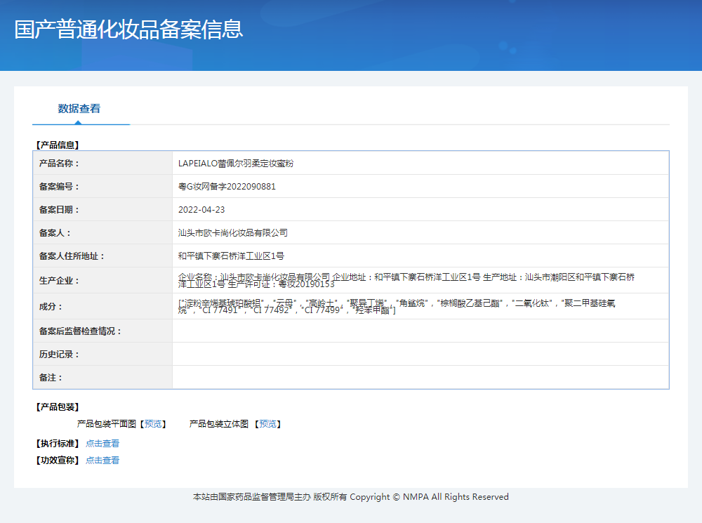Screen dimensions: 702x523
Task: Click filer name 汕头市欧卡尚化妆品有限公司
Action: point(233,233)
